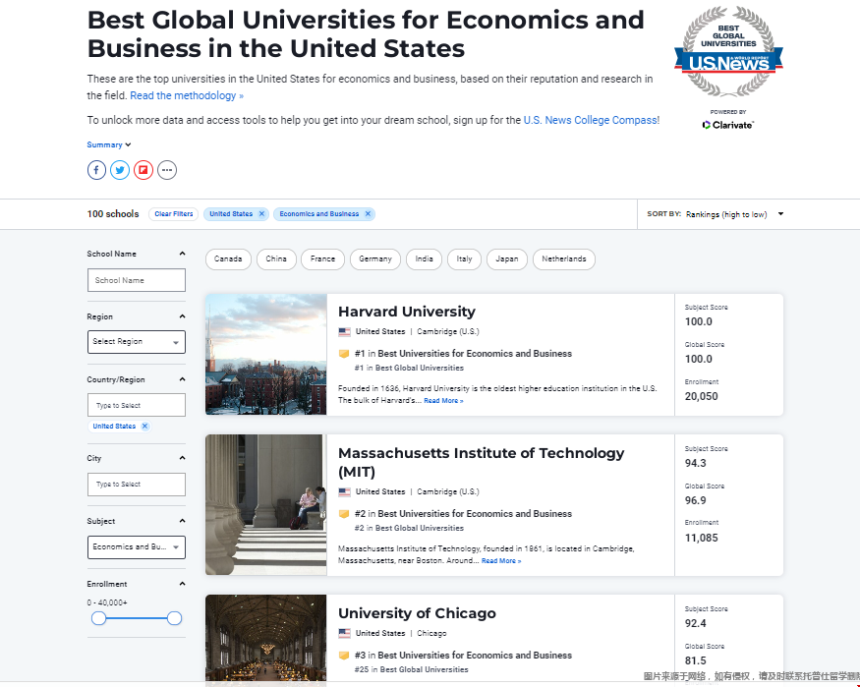Select the Japan country pill

coord(507,258)
